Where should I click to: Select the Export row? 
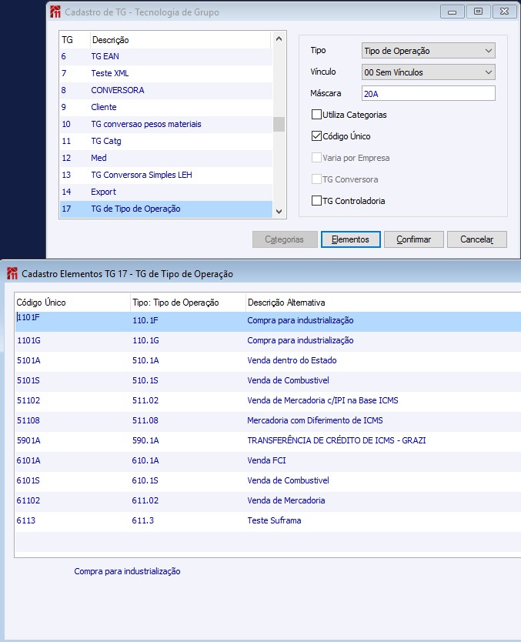pos(166,192)
